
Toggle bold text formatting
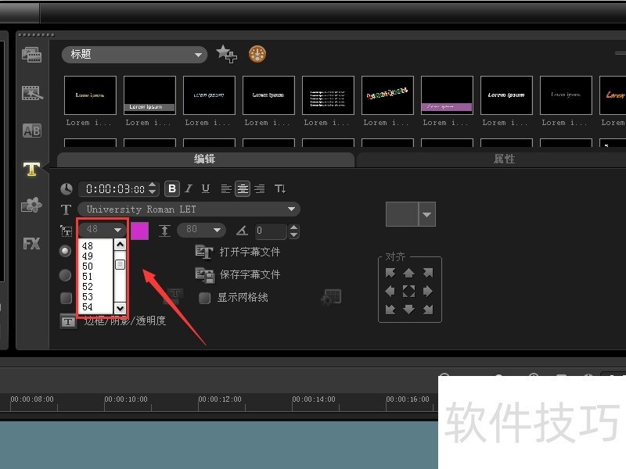(x=172, y=188)
